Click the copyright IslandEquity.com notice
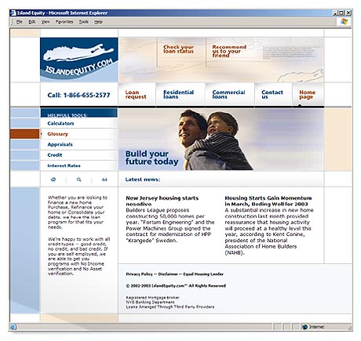The width and height of the screenshot is (361, 341). [176, 285]
